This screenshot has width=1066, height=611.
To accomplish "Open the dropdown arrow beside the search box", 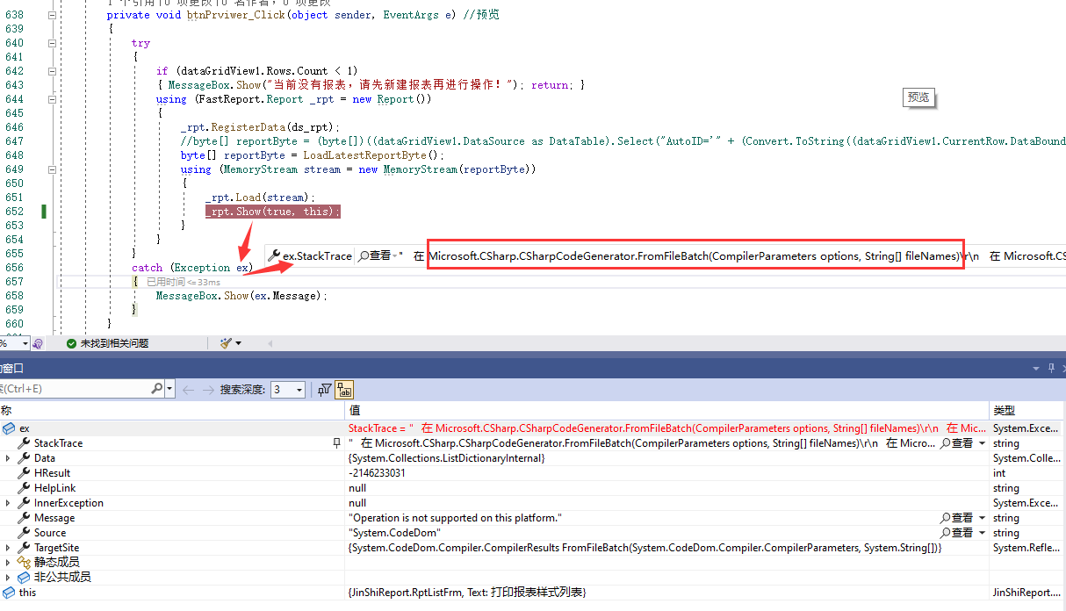I will (168, 389).
